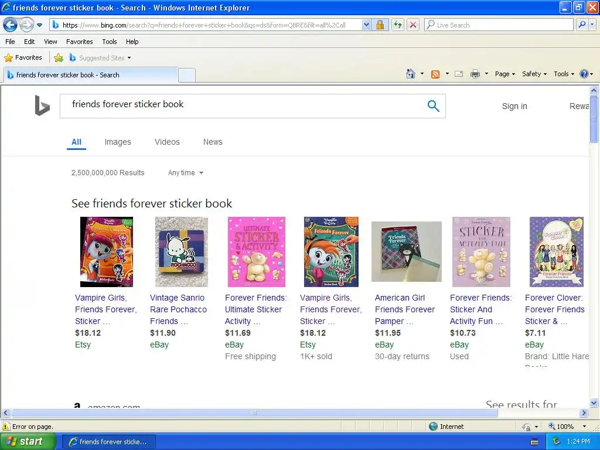
Task: Open a new blank tab
Action: (x=187, y=75)
